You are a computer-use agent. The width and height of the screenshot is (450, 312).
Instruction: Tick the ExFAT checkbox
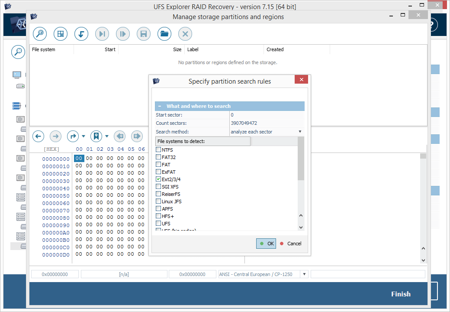tap(158, 172)
